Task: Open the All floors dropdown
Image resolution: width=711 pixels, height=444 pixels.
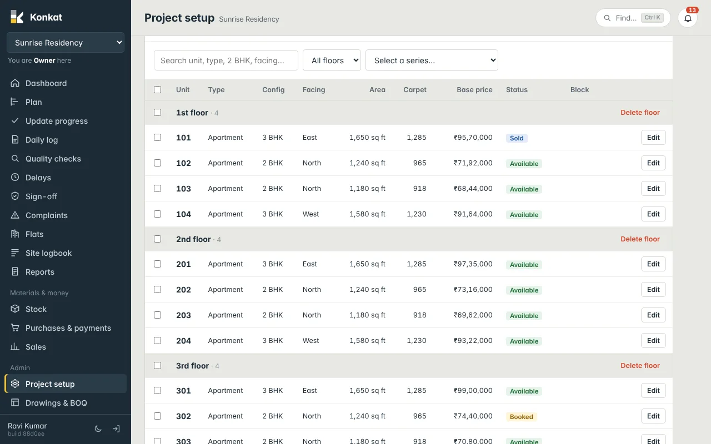Action: [x=332, y=60]
